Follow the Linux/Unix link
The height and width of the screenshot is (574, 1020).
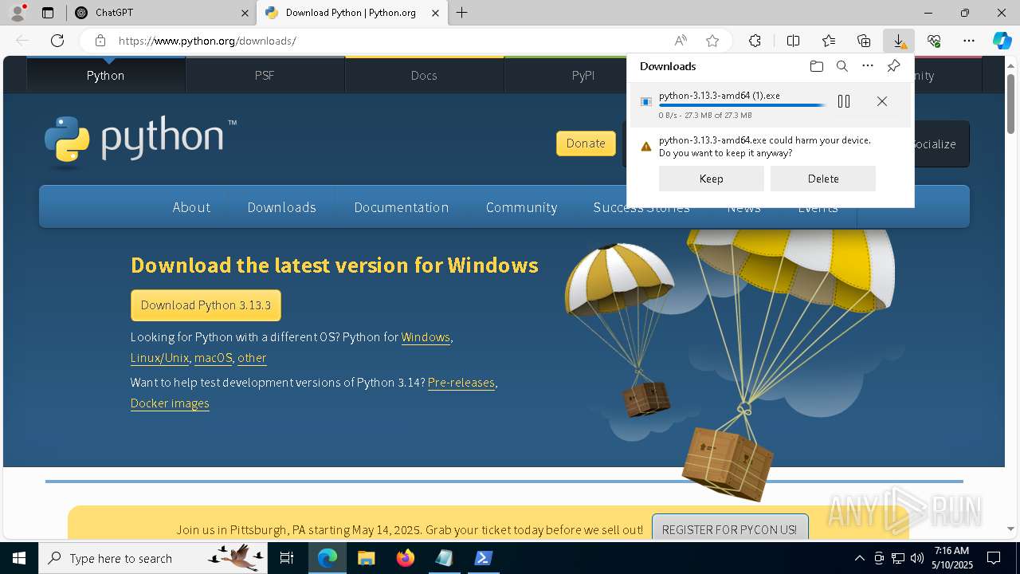(x=159, y=358)
